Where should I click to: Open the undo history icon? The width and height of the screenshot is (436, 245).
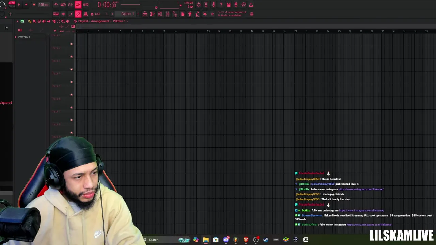(x=198, y=5)
